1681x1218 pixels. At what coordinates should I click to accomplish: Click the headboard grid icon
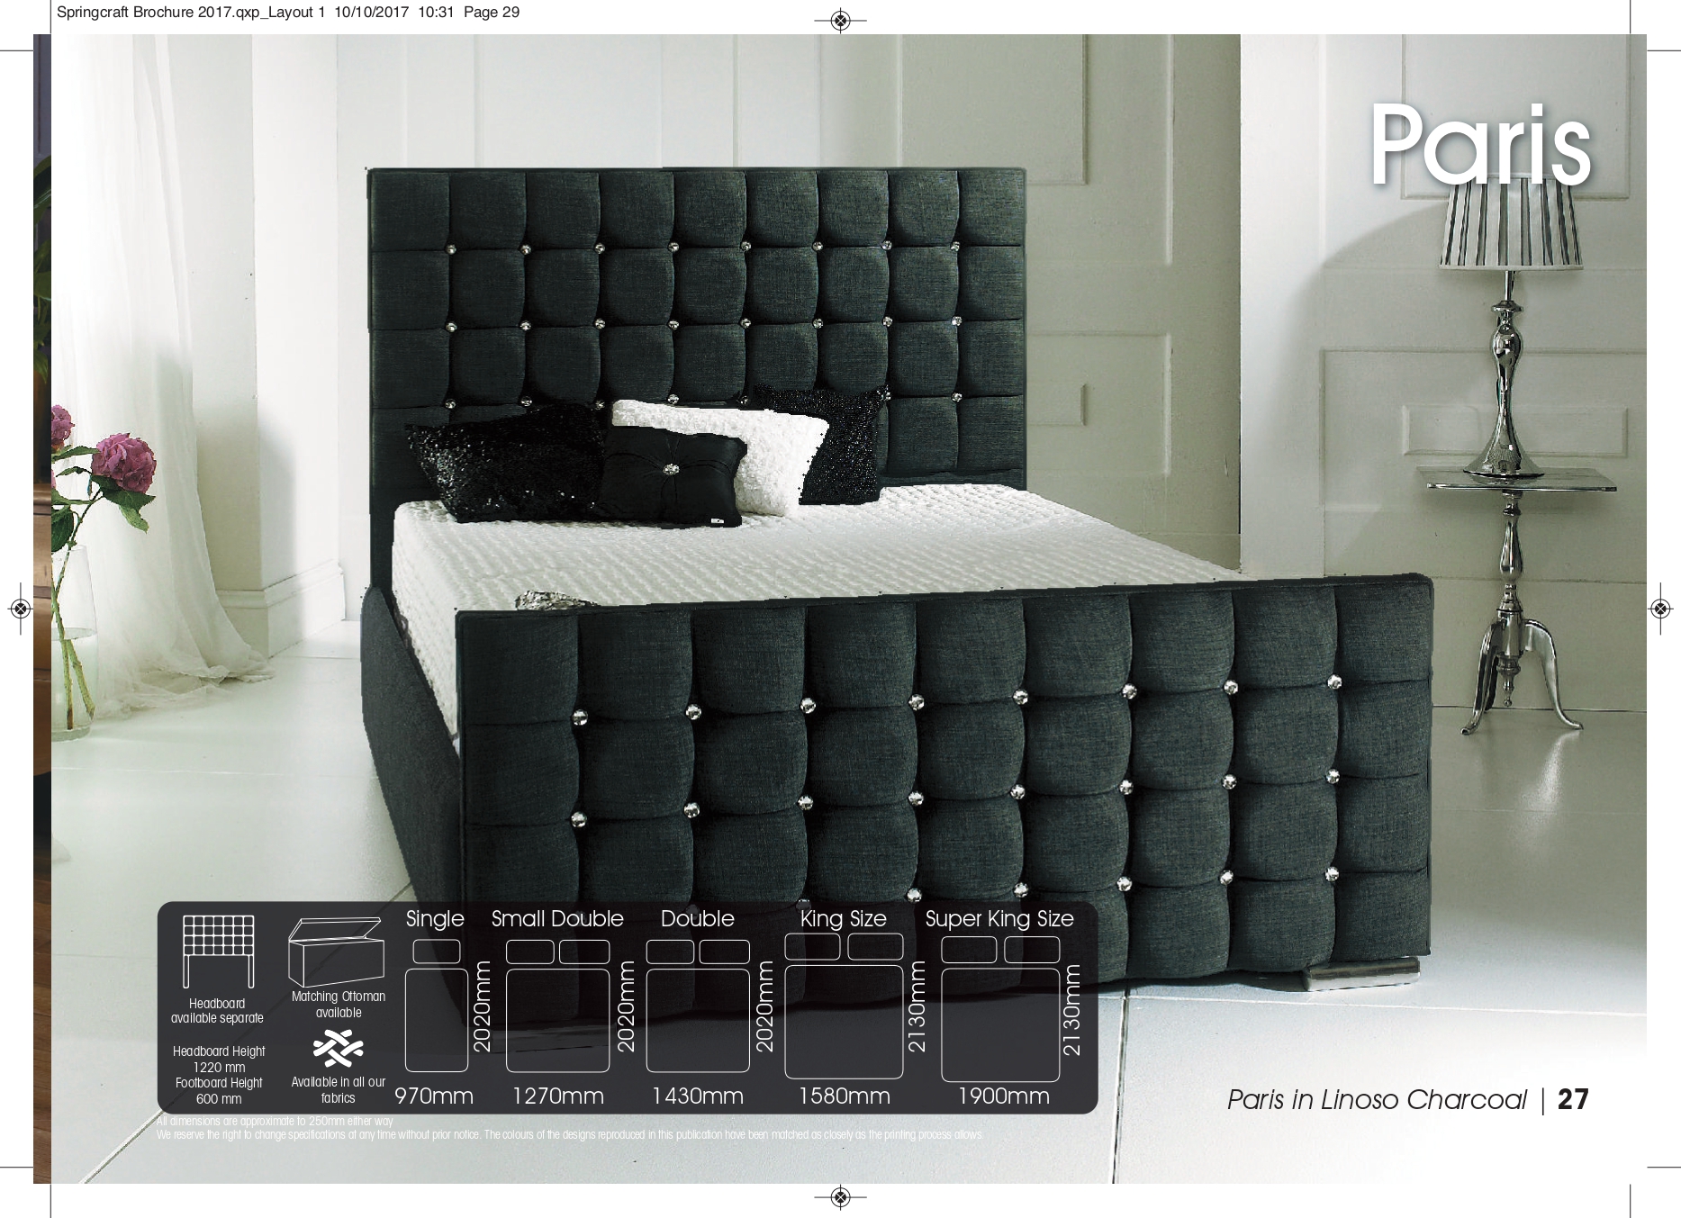point(218,950)
